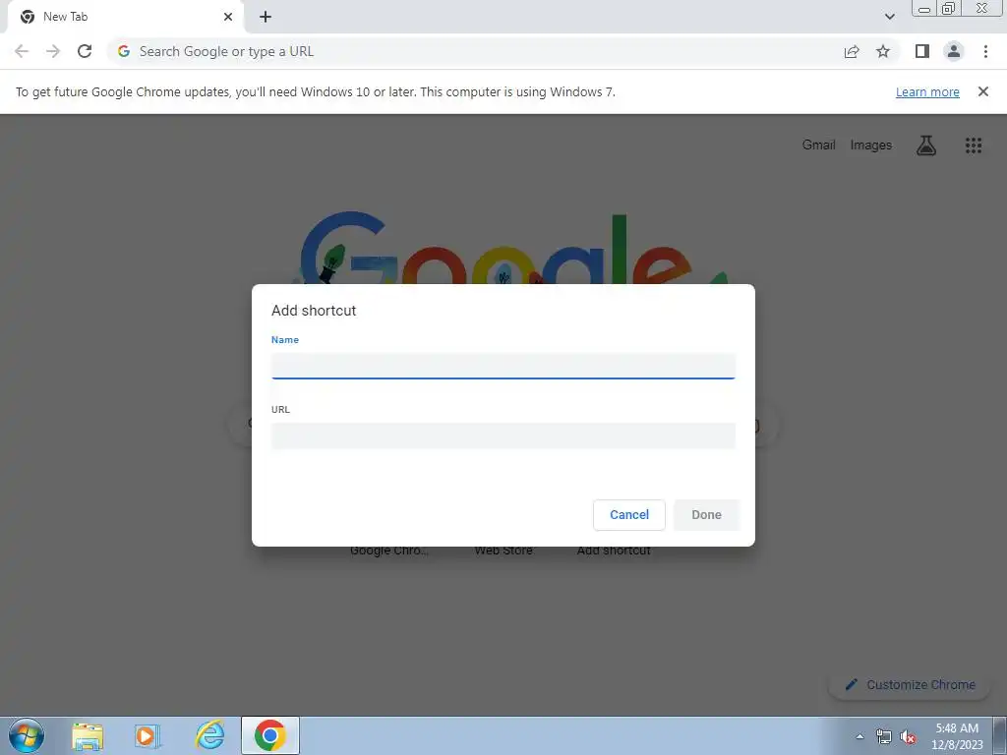Click the Google logo in the address bar
This screenshot has width=1007, height=755.
[x=124, y=51]
